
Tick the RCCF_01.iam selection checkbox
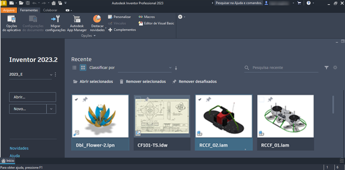point(261,99)
